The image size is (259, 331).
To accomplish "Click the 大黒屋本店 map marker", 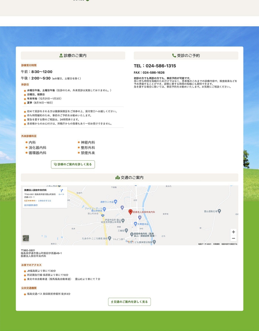I will pyautogui.click(x=135, y=224).
